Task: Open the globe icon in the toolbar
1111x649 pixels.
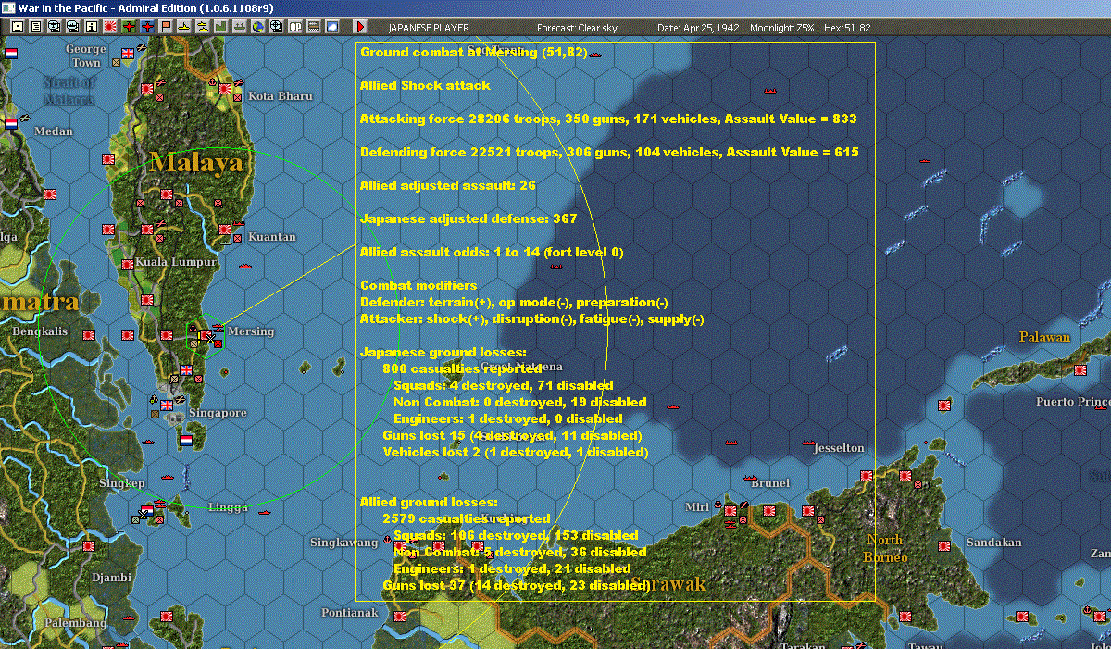Action: point(257,27)
